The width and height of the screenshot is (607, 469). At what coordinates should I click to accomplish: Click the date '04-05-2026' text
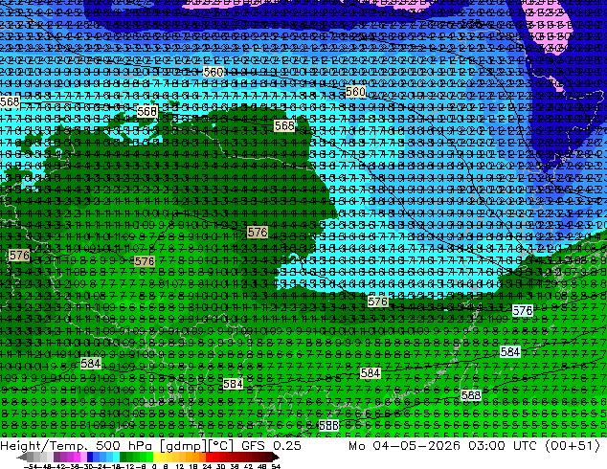416,445
